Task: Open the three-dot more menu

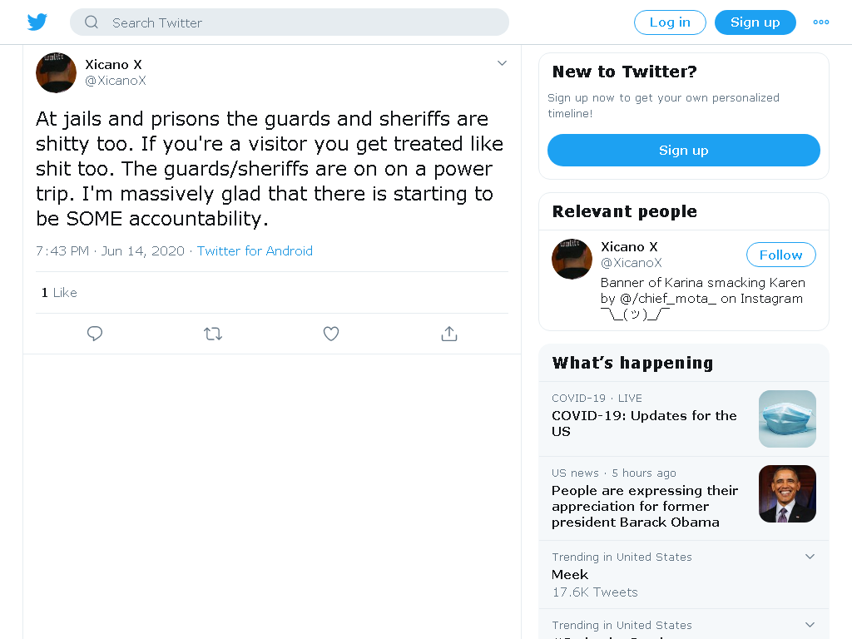Action: pyautogui.click(x=820, y=22)
